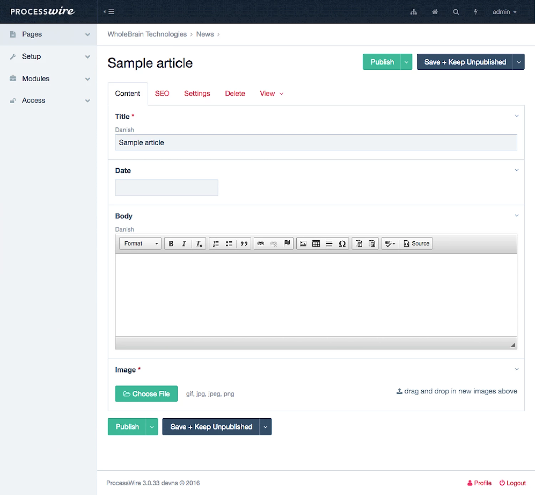Insert an anchor with flag icon
Viewport: 535px width, 495px height.
(x=287, y=244)
